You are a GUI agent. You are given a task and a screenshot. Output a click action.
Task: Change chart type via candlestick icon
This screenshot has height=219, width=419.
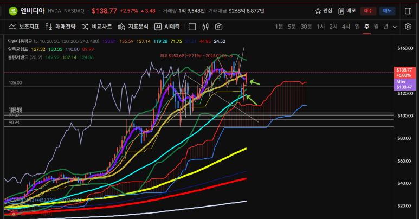pos(205,27)
